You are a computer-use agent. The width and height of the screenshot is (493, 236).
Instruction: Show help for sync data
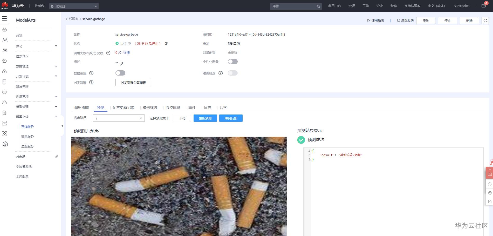[x=91, y=82]
